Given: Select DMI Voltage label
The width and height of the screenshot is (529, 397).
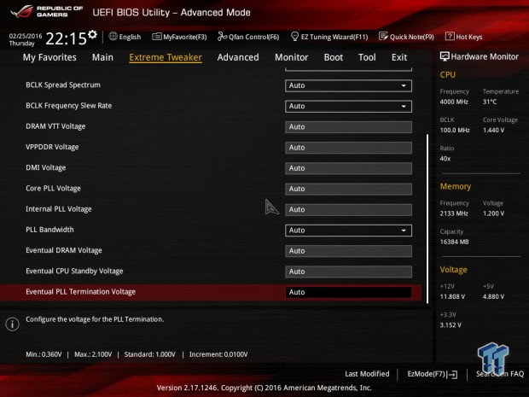Looking at the screenshot, I should click(x=46, y=168).
